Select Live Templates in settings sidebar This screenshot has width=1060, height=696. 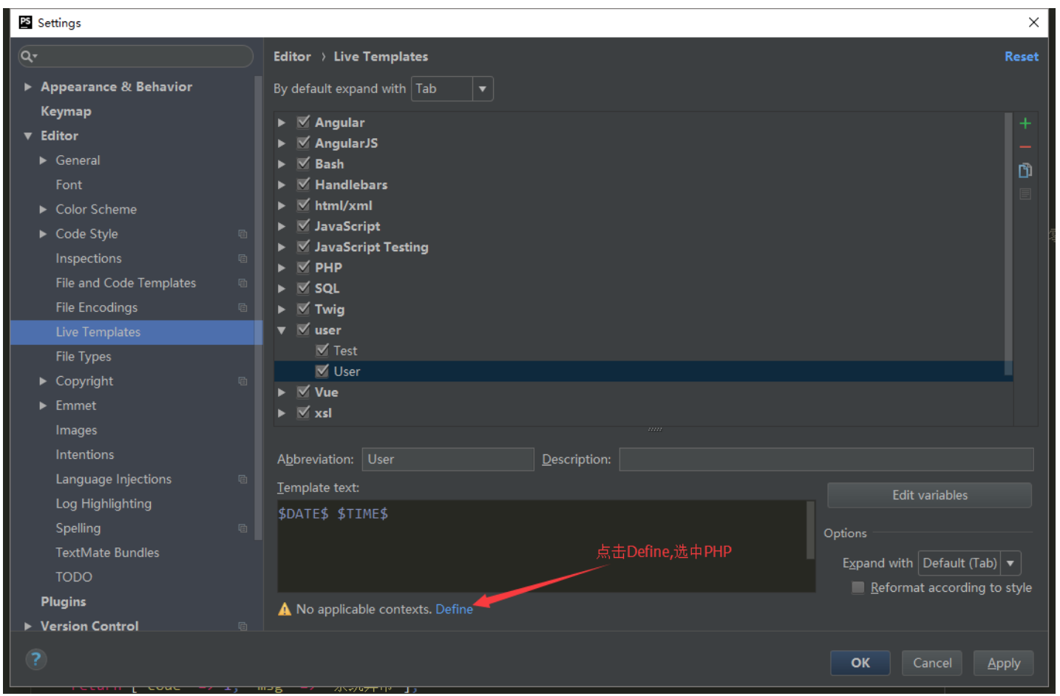[98, 332]
